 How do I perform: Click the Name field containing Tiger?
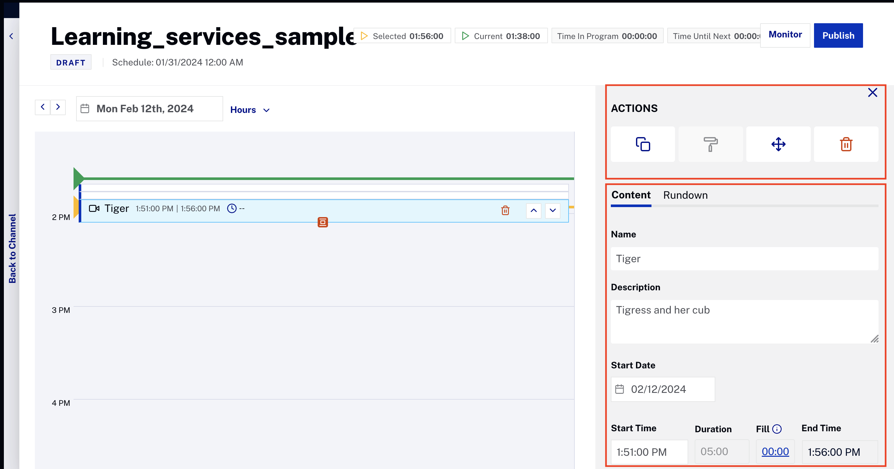pyautogui.click(x=744, y=259)
